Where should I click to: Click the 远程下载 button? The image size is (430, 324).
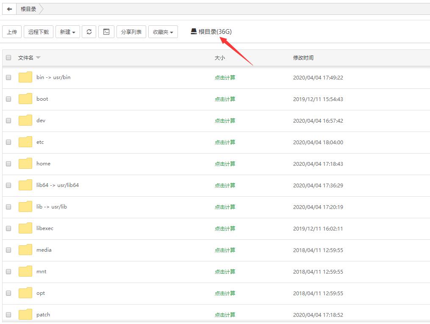pos(39,32)
